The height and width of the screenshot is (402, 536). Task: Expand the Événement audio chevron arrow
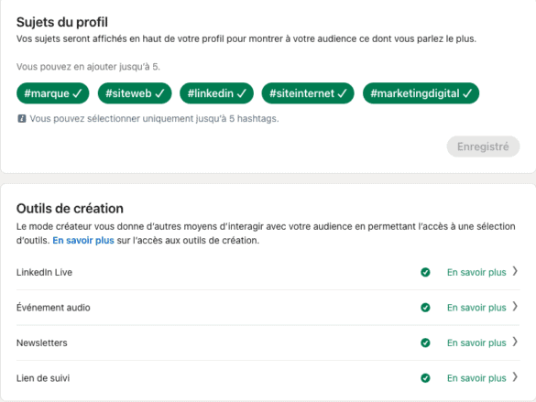(515, 307)
